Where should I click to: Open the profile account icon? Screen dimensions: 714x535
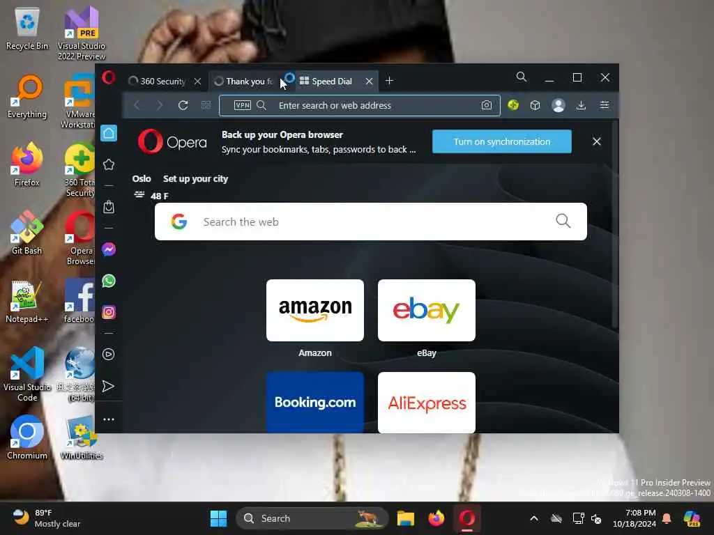click(559, 106)
